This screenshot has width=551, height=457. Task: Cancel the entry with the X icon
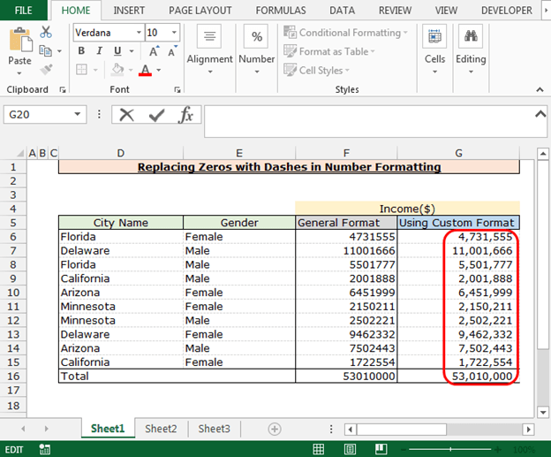(127, 115)
